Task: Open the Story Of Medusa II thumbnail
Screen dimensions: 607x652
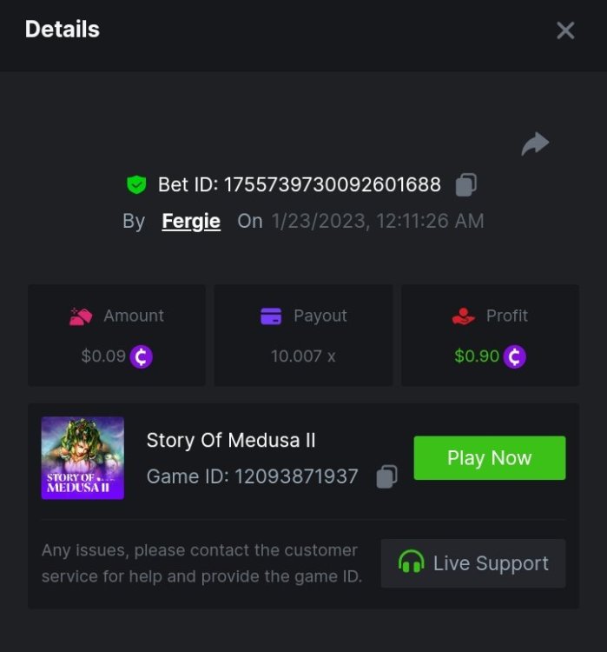Action: 82,458
